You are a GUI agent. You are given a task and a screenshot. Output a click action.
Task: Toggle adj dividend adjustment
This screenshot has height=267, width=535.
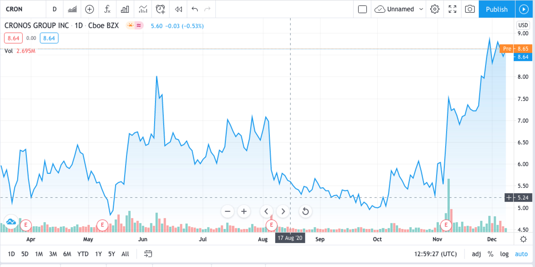476,254
